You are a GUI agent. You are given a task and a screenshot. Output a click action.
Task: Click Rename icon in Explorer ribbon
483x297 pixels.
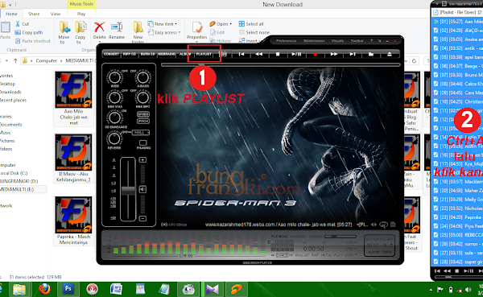pos(117,31)
